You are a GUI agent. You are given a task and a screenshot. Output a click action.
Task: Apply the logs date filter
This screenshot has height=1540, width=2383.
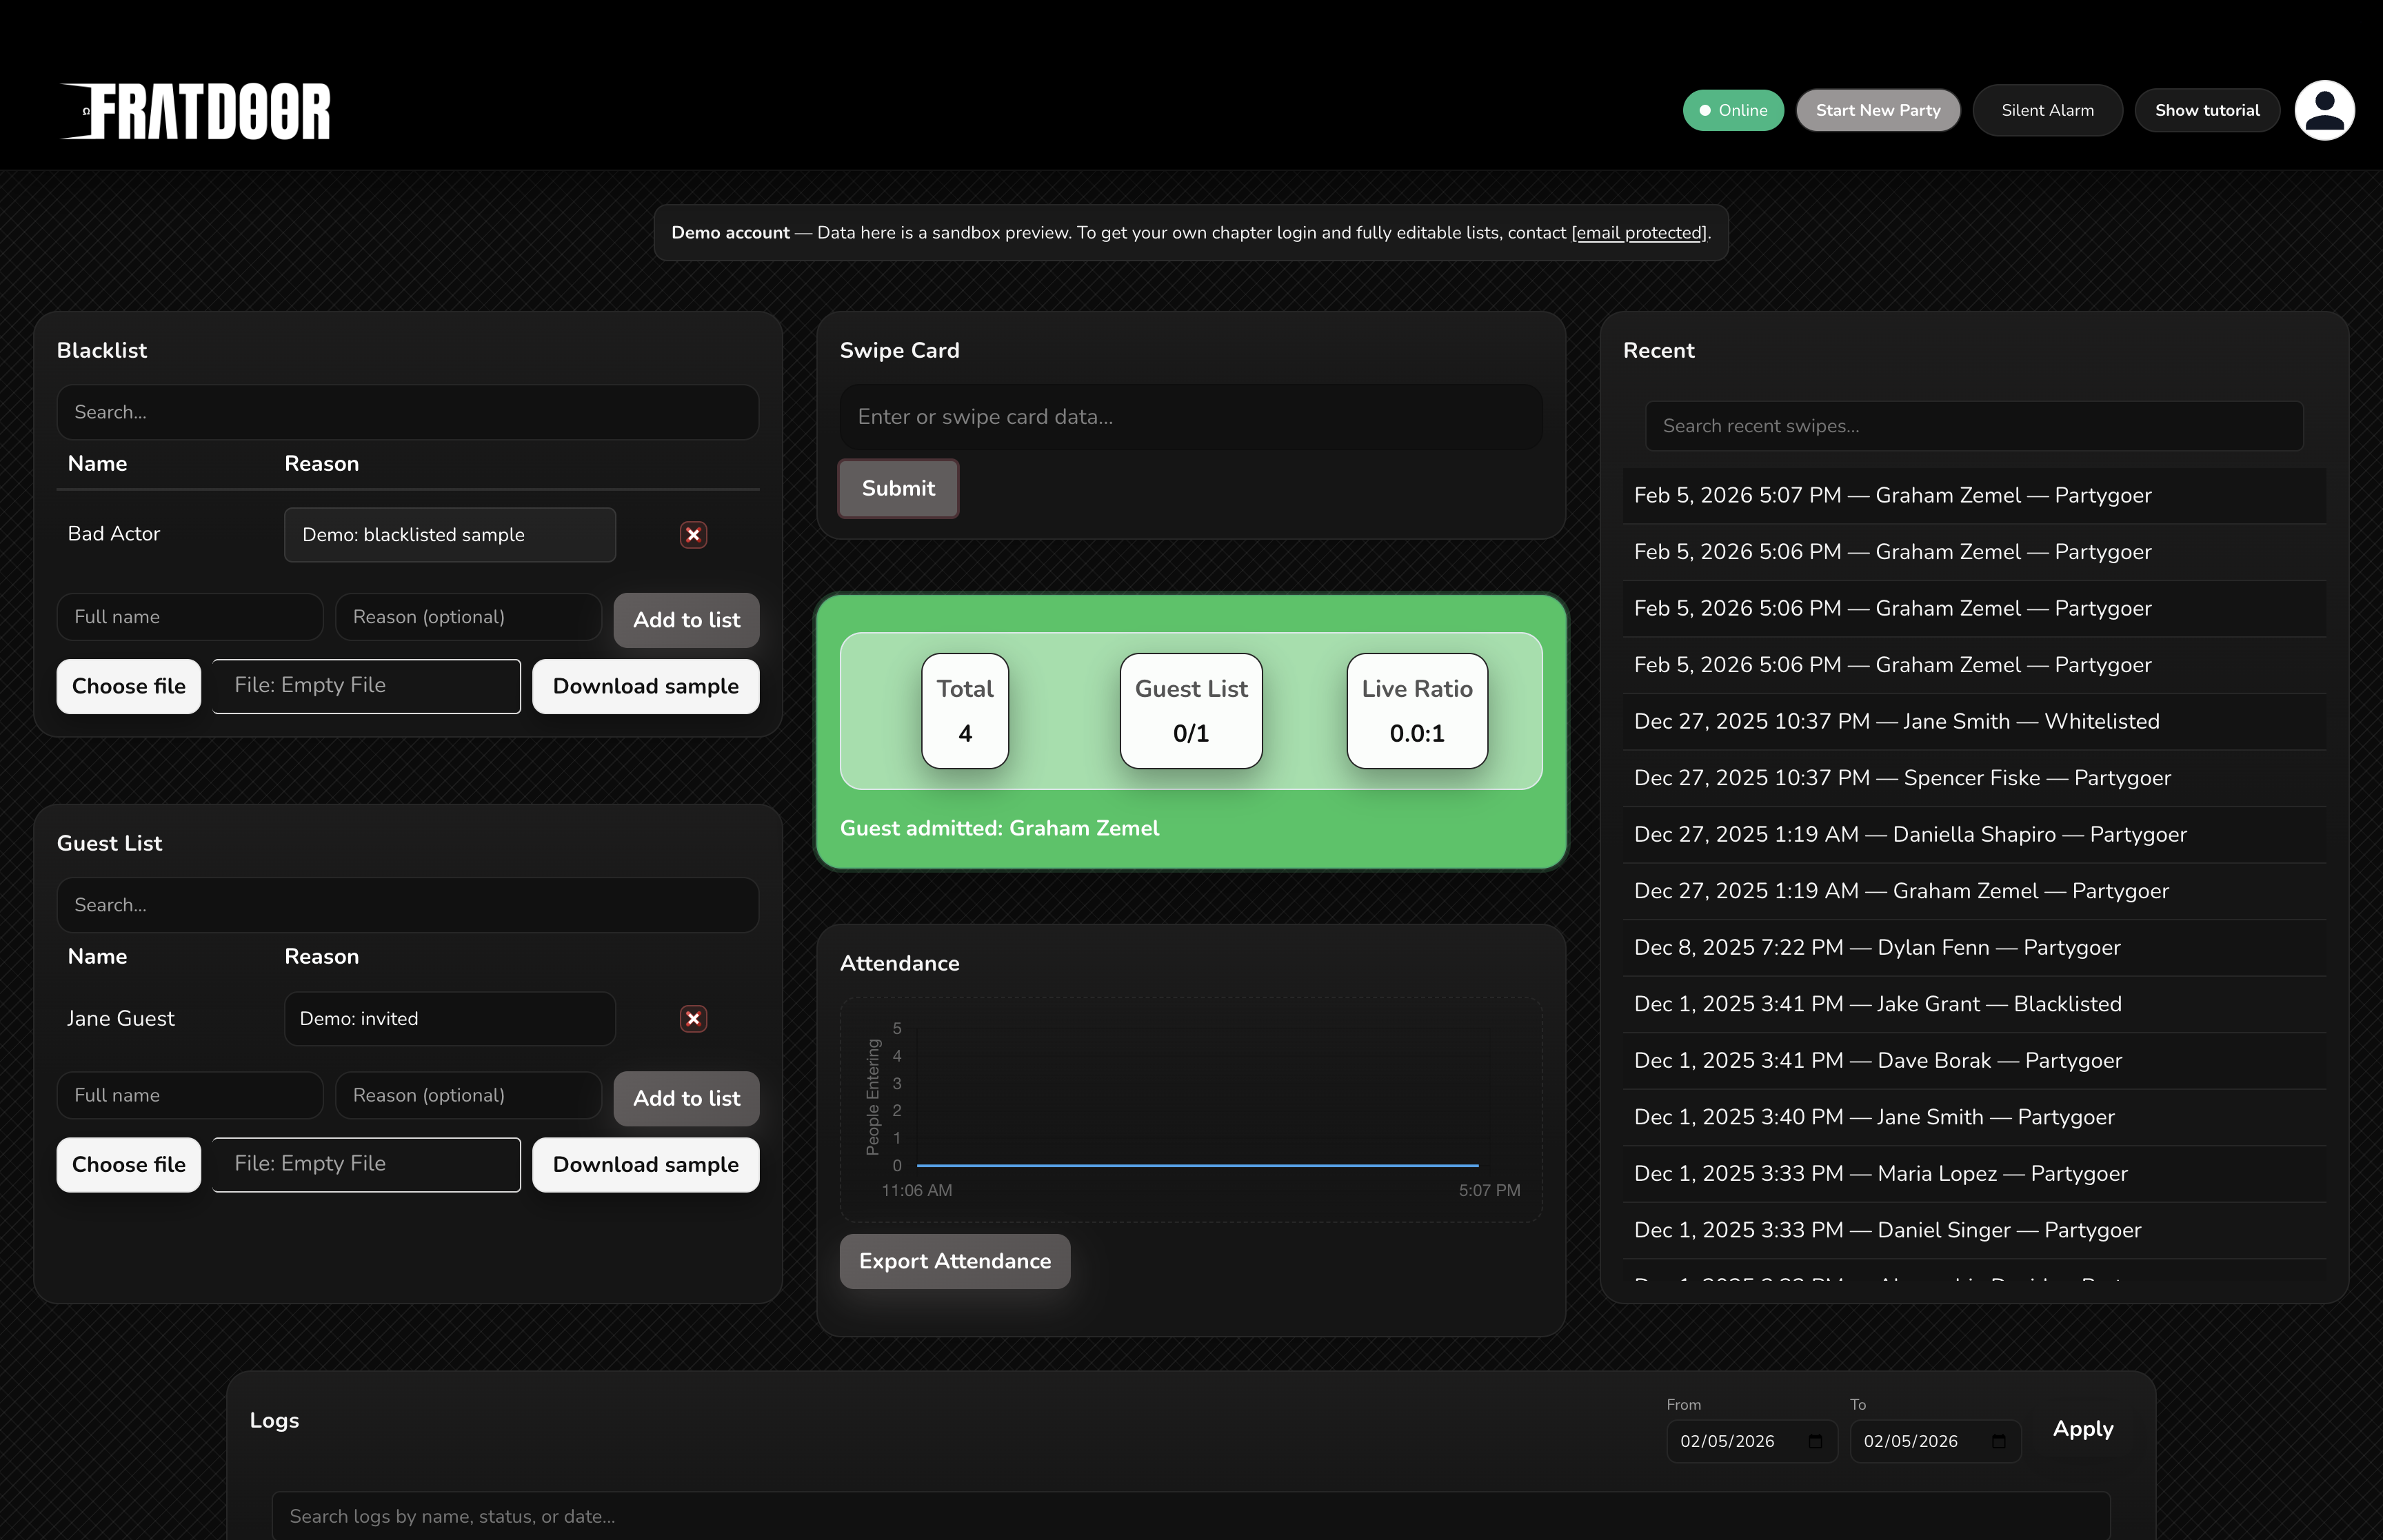click(2082, 1428)
